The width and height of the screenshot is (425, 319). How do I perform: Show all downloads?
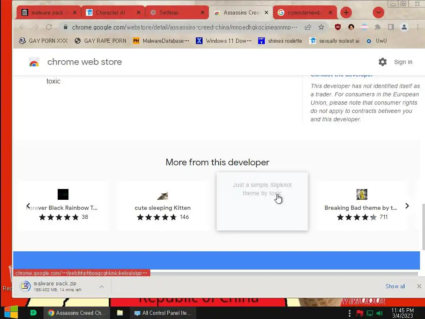[395, 286]
